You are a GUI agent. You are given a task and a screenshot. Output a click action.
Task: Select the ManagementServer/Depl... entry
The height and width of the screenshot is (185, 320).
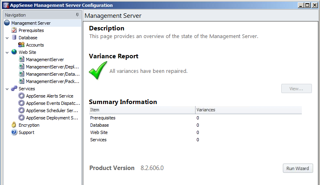(52, 67)
